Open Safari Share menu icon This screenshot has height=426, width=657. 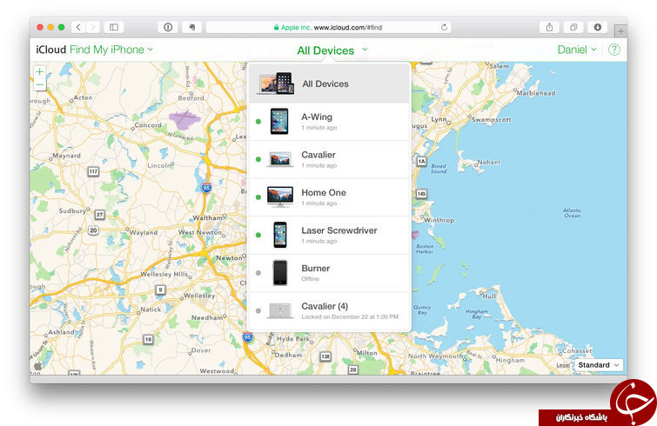549,27
